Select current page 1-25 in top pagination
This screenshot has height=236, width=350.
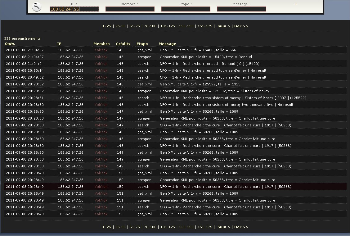[107, 26]
